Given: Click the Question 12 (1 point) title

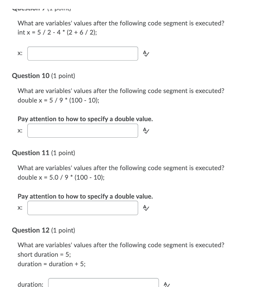Looking at the screenshot, I should [43, 230].
